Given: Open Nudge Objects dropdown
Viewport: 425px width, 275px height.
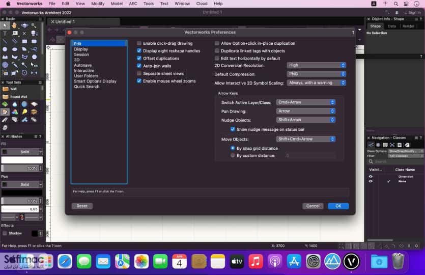Looking at the screenshot, I should click(x=306, y=120).
